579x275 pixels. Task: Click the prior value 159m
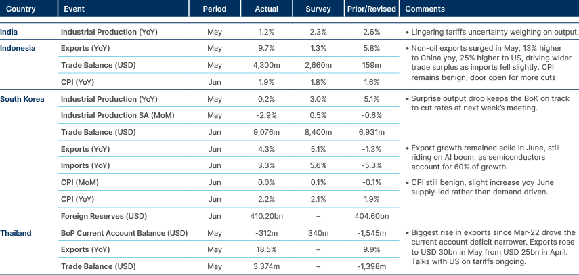(x=372, y=65)
